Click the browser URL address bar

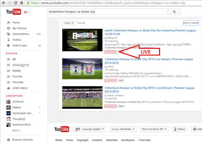(114, 3)
